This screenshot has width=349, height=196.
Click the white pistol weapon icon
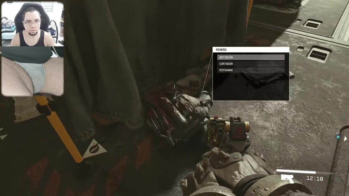pos(287,179)
